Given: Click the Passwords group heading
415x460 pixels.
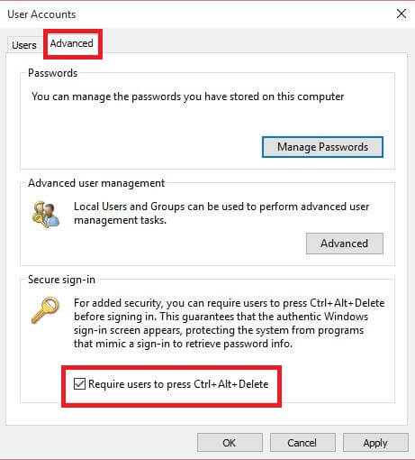Looking at the screenshot, I should click(53, 73).
